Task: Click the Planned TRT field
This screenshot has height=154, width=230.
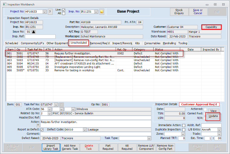Action: [x=182, y=138]
